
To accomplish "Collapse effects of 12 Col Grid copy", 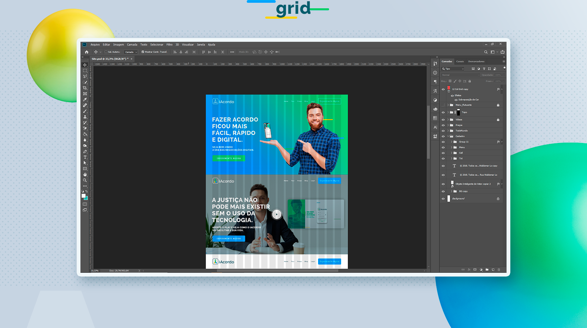I will tap(502, 89).
